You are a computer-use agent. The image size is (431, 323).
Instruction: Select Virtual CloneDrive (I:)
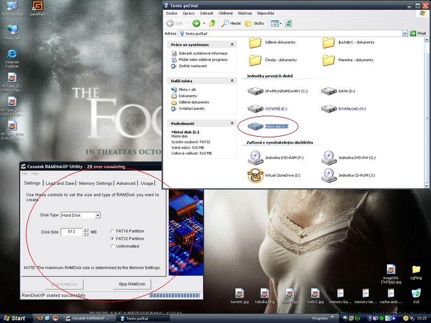tap(274, 175)
